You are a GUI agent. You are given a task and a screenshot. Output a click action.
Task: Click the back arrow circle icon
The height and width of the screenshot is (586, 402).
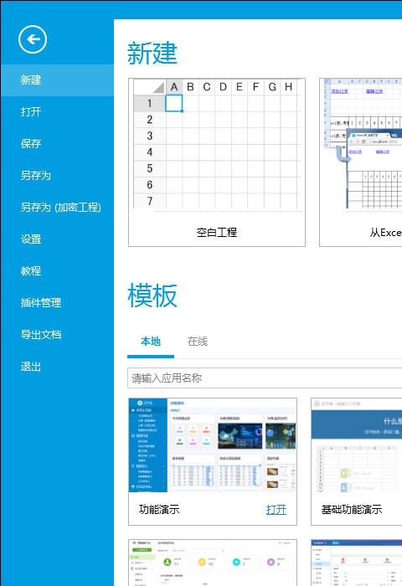[33, 39]
